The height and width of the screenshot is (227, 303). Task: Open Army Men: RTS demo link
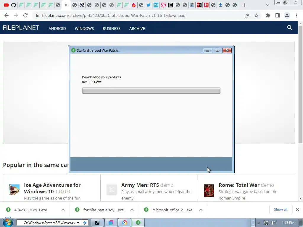pos(147,185)
